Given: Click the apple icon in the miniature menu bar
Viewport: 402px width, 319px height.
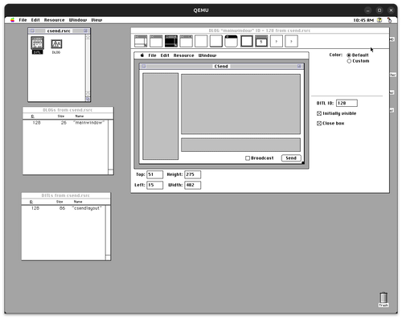Looking at the screenshot, I should [x=142, y=55].
